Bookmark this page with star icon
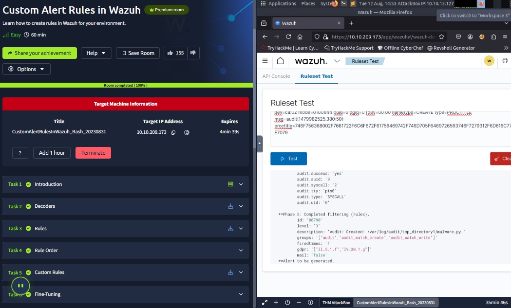 coord(442,37)
